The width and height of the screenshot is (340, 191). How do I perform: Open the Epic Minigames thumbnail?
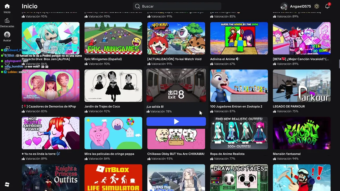tap(113, 38)
